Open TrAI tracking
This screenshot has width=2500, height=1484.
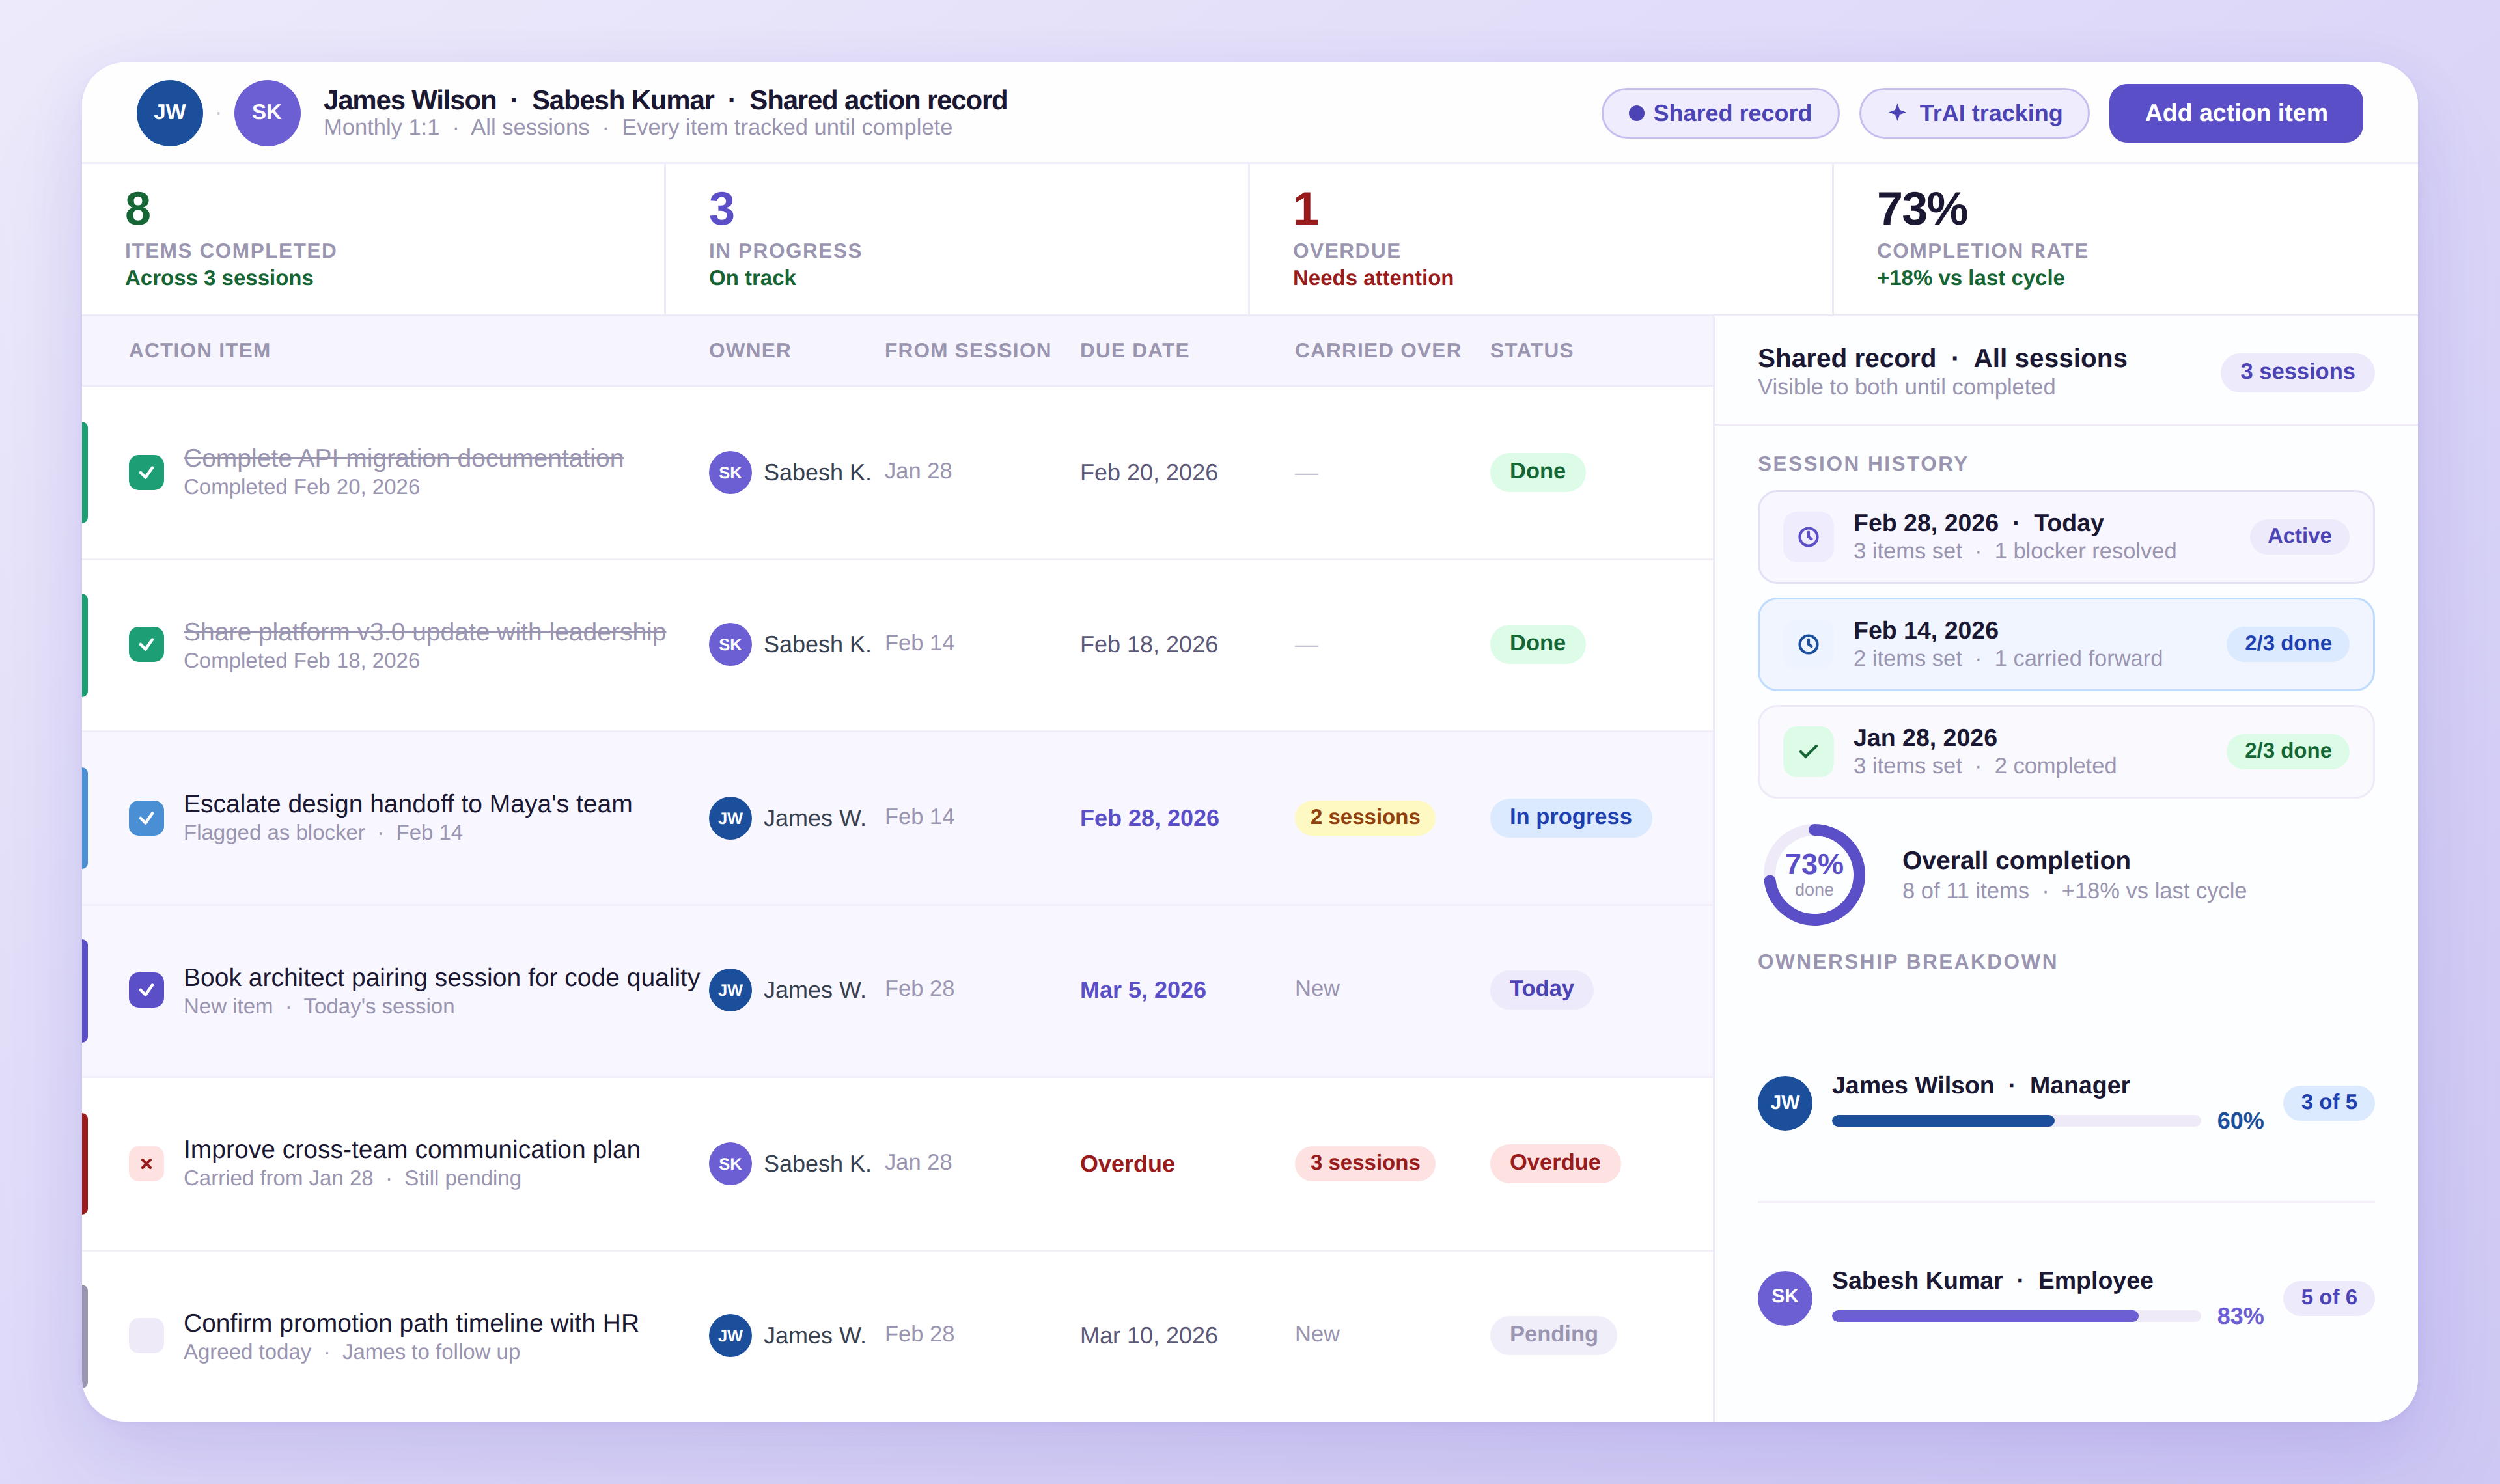point(1974,112)
